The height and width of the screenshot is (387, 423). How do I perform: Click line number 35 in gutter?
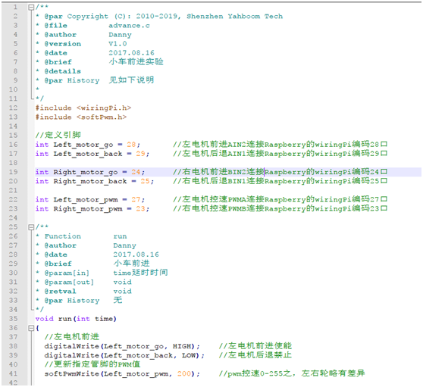[13, 319]
